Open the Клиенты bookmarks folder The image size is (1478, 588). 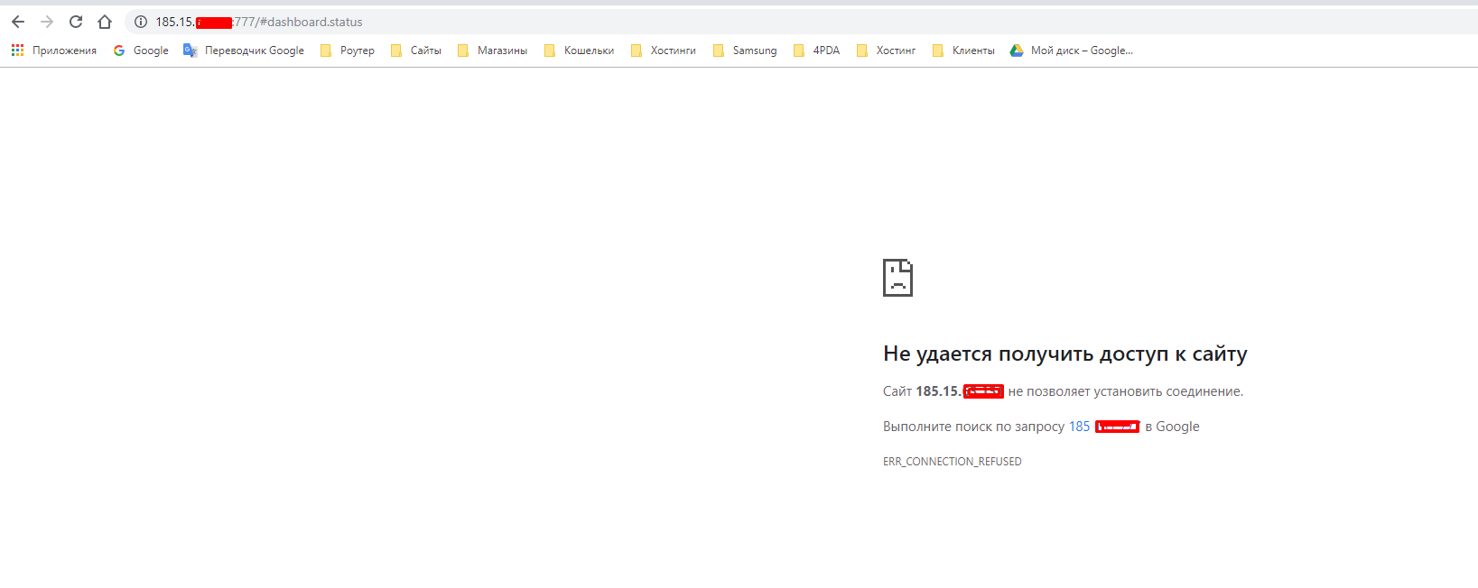point(963,51)
